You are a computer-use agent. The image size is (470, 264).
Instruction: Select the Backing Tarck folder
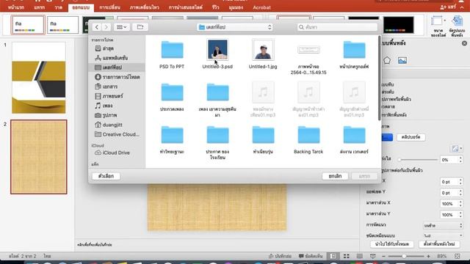(x=308, y=140)
